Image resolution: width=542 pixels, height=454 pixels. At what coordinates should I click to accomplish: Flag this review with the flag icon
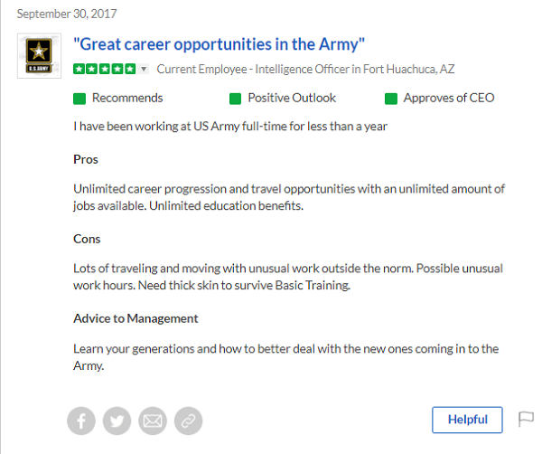coord(526,419)
